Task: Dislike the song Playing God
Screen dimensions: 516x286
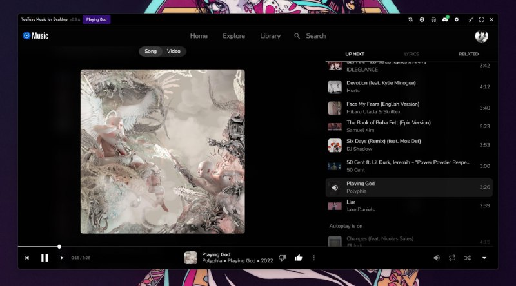Action: pyautogui.click(x=282, y=258)
